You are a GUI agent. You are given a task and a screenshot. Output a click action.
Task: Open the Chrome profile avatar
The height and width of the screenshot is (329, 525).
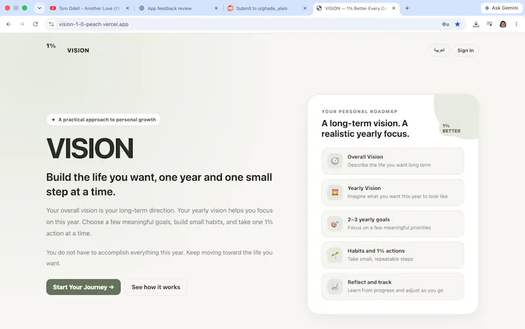pyautogui.click(x=503, y=24)
